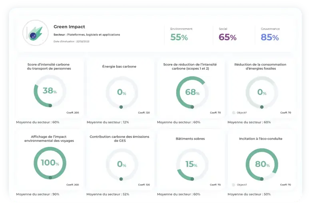Switch to the Social 65% score
The width and height of the screenshot is (311, 205).
(227, 37)
